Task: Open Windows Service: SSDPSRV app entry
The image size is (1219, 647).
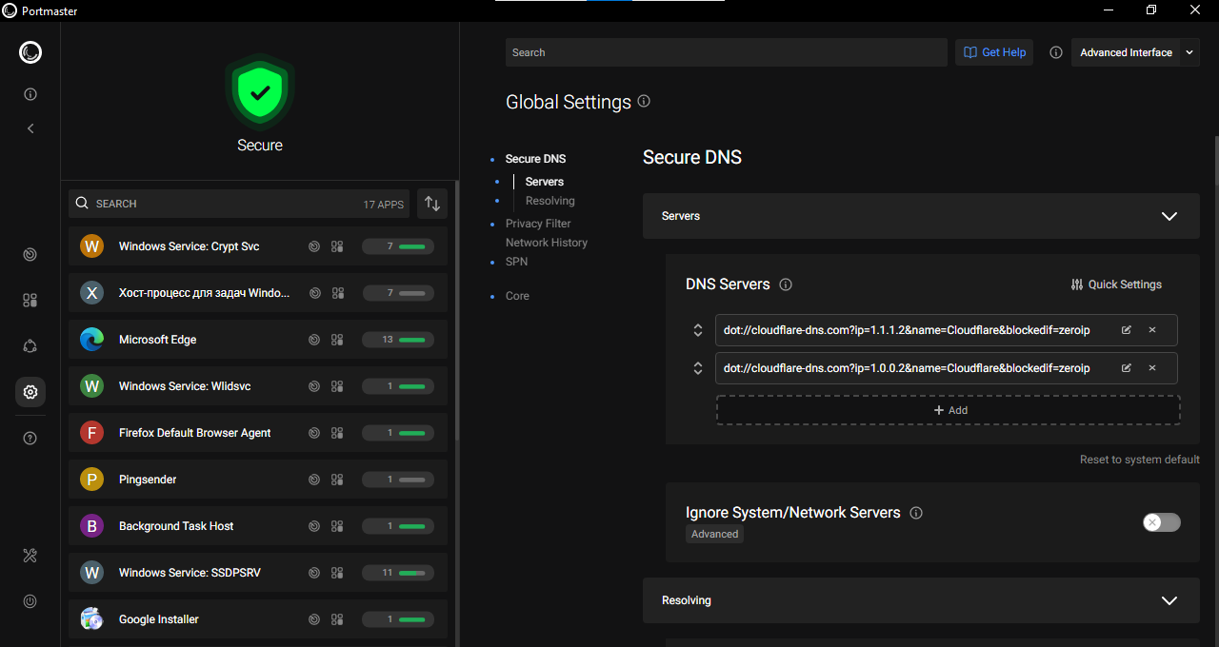Action: 258,573
